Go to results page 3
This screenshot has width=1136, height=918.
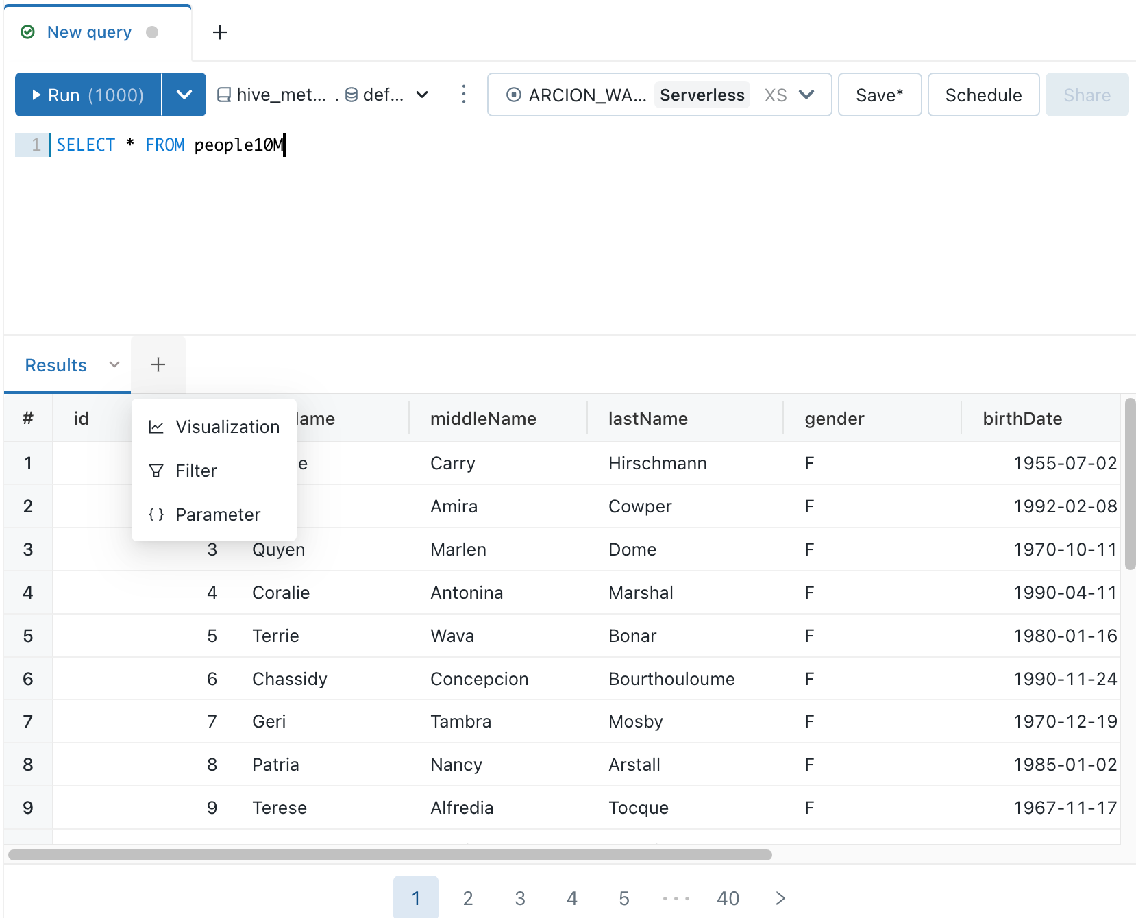(x=520, y=897)
